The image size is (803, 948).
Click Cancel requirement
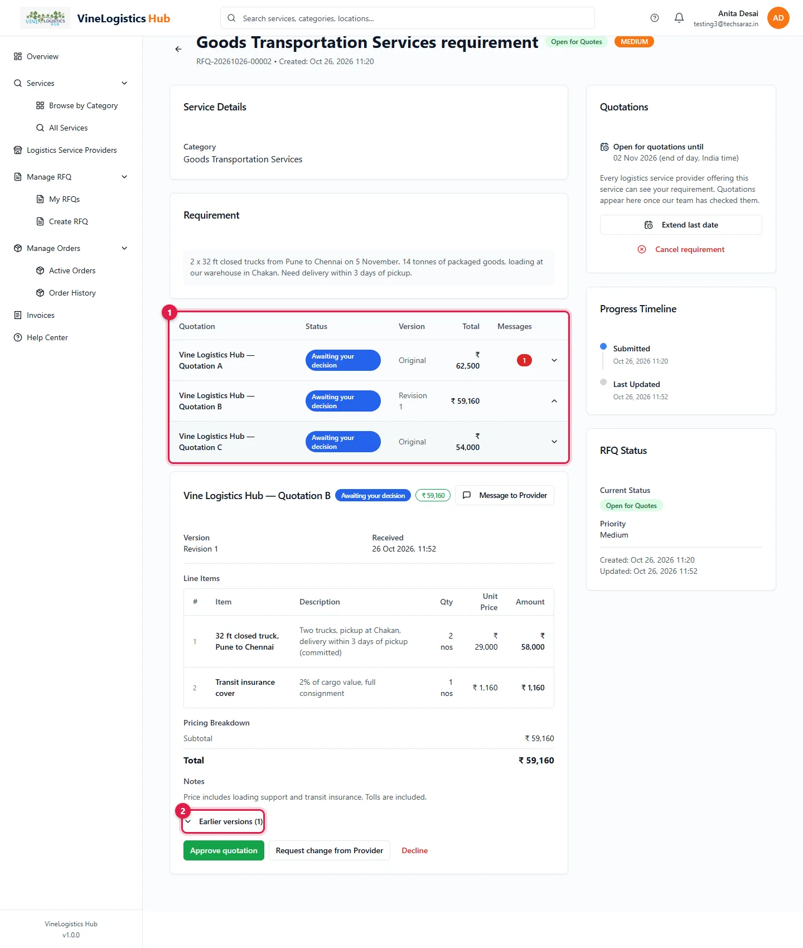[681, 249]
